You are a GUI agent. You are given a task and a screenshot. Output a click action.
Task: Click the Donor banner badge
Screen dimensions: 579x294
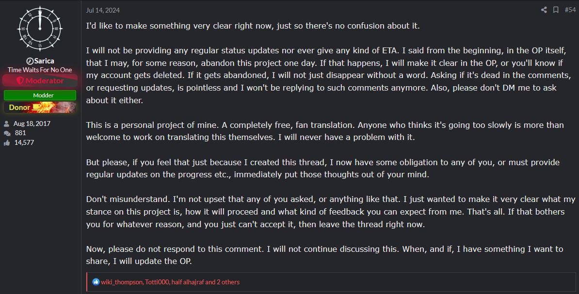(x=40, y=108)
